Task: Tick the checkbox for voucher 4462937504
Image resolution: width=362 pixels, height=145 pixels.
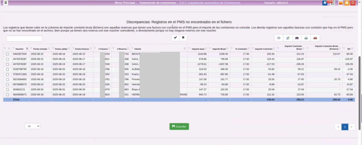Action: click(7, 54)
